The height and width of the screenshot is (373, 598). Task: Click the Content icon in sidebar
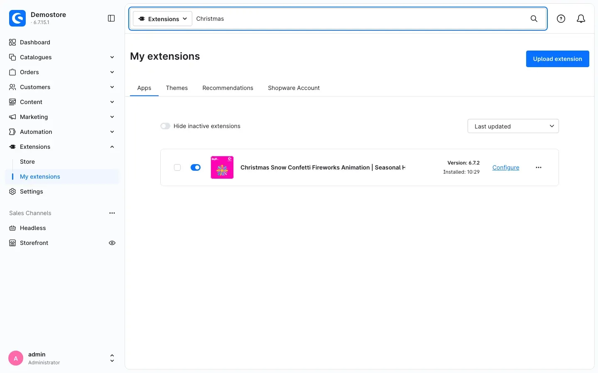[12, 102]
